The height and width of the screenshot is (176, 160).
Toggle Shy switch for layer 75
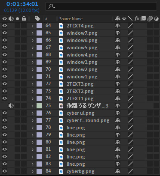tap(117, 106)
